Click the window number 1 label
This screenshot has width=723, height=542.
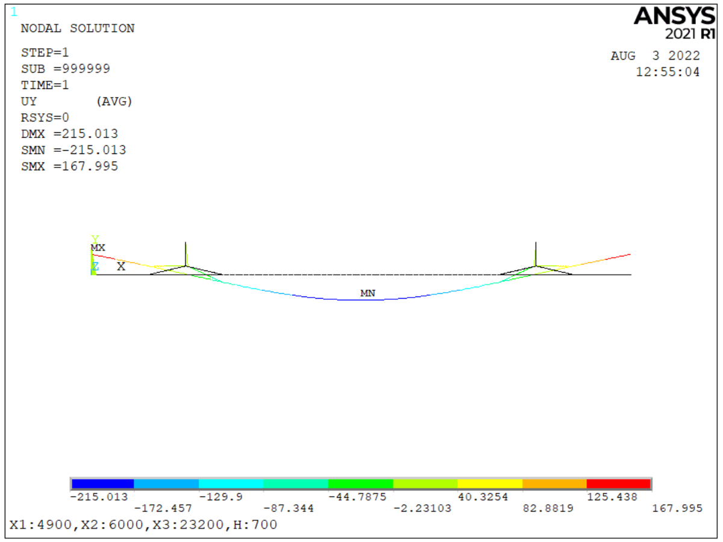pyautogui.click(x=14, y=11)
